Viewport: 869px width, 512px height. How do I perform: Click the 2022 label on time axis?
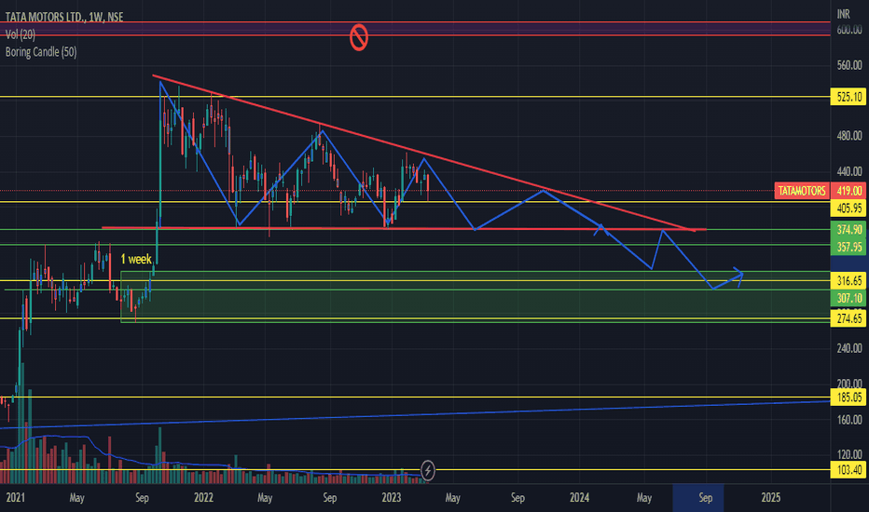[203, 498]
